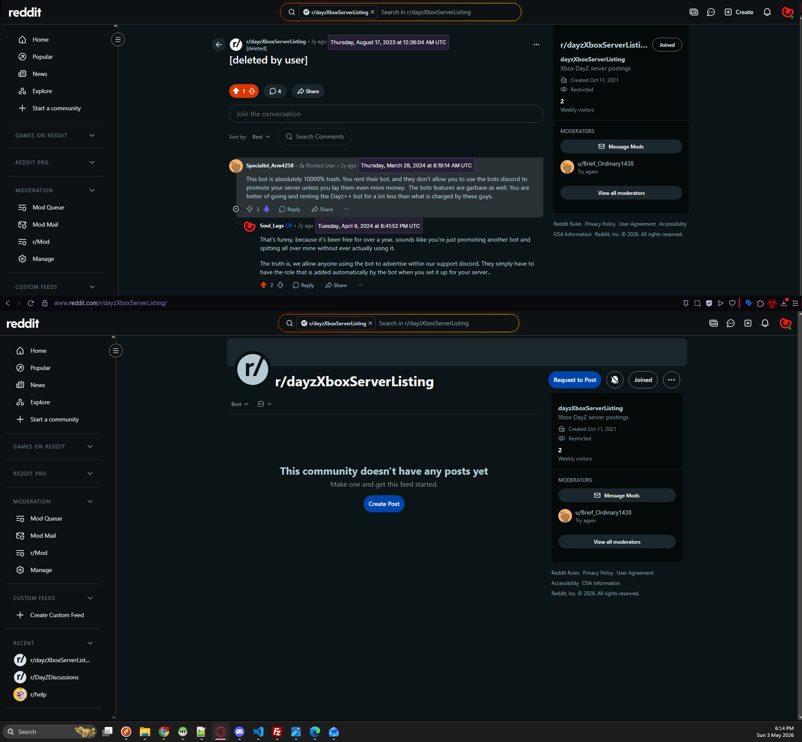Open the Opera extensions puzzle-piece icon
802x742 pixels.
pyautogui.click(x=760, y=303)
